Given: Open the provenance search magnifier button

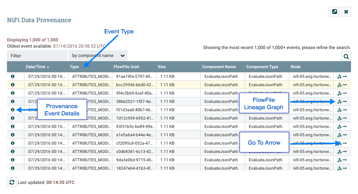Looking at the screenshot, I should (x=346, y=56).
